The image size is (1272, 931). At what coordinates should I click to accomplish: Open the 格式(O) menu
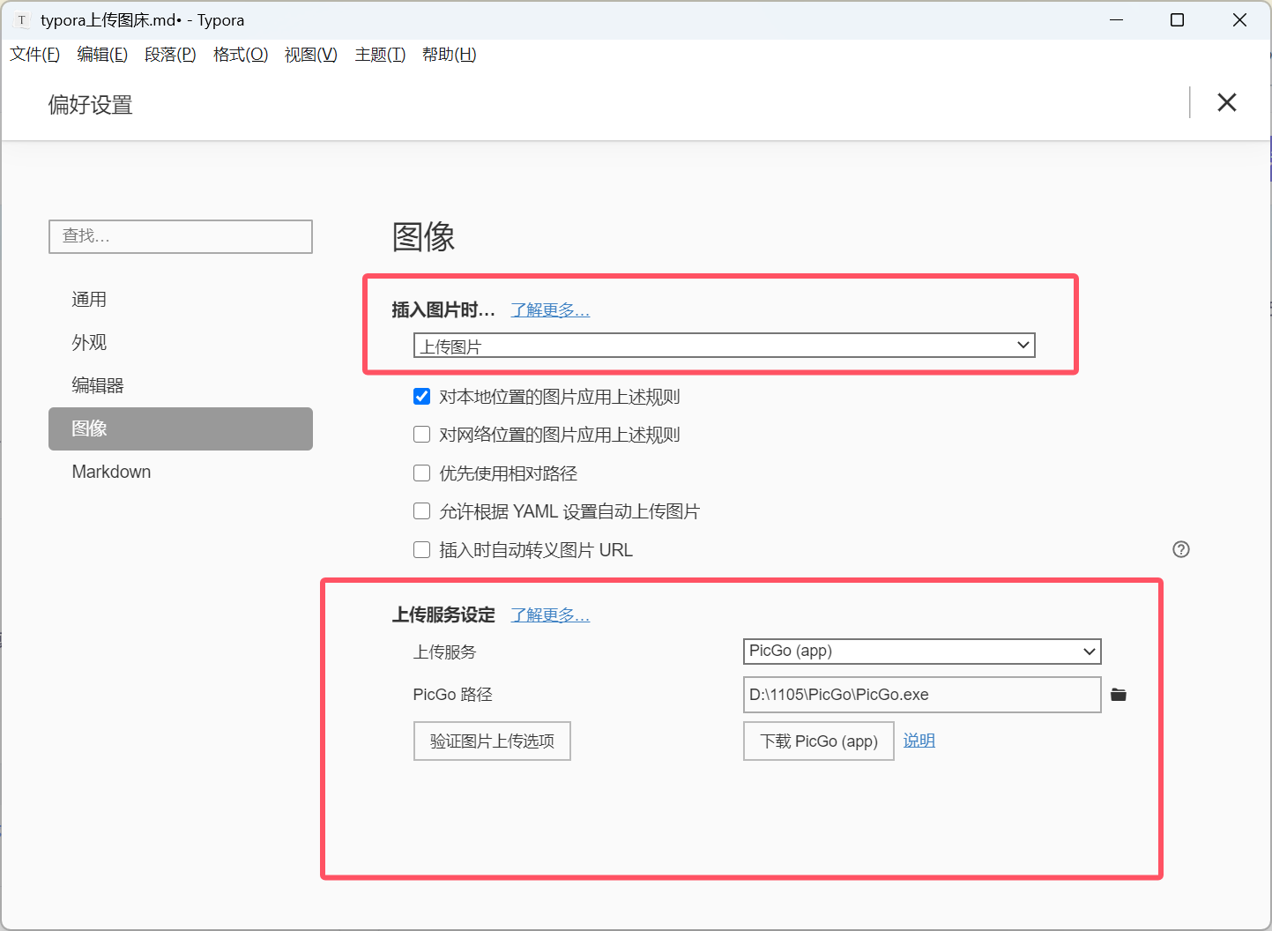(241, 55)
